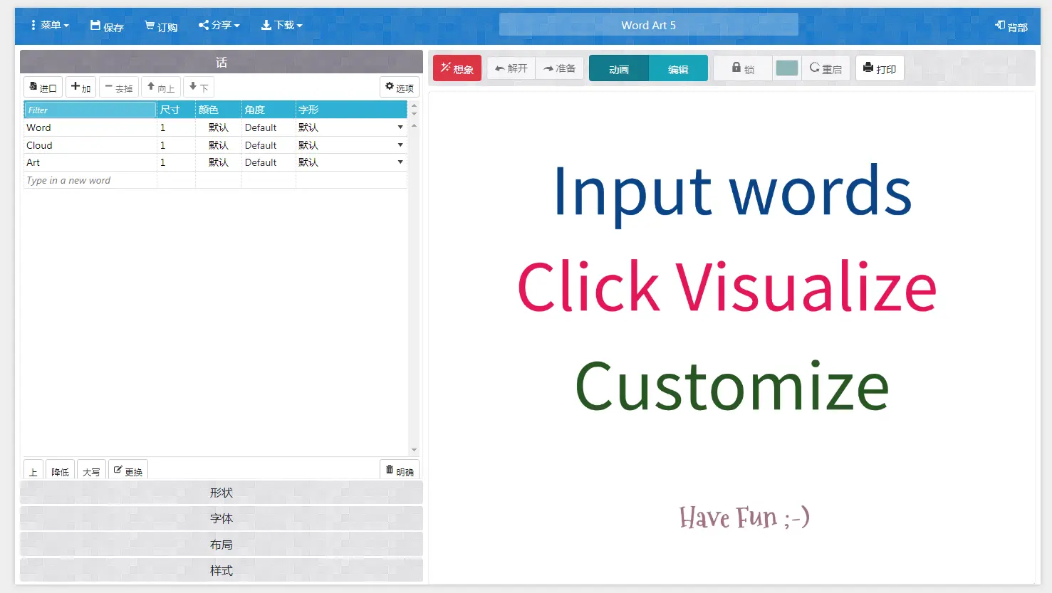This screenshot has height=593, width=1052.
Task: Click the 颜色 column header
Action: (x=219, y=110)
